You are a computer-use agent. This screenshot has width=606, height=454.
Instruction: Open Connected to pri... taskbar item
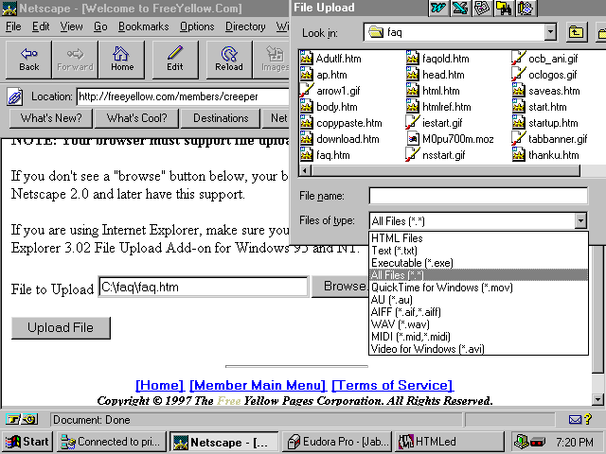112,442
